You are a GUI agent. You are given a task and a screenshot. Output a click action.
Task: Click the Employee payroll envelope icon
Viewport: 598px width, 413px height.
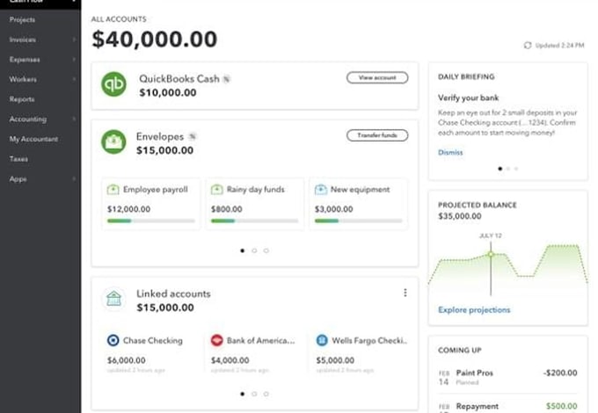113,189
